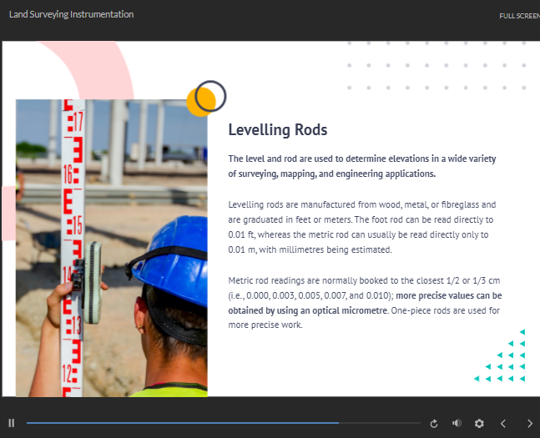Enter full screen mode
540x438 pixels.
pos(519,16)
